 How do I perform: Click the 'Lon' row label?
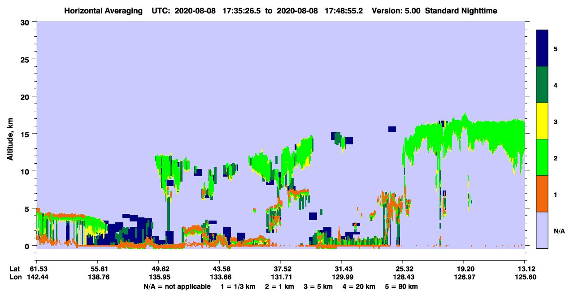tap(15, 277)
